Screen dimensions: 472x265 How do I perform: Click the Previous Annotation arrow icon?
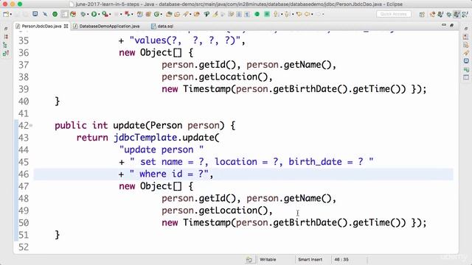point(287,14)
